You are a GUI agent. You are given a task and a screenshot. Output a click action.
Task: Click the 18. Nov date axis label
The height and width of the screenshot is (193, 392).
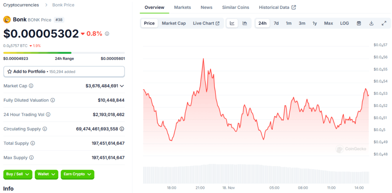pyautogui.click(x=229, y=188)
